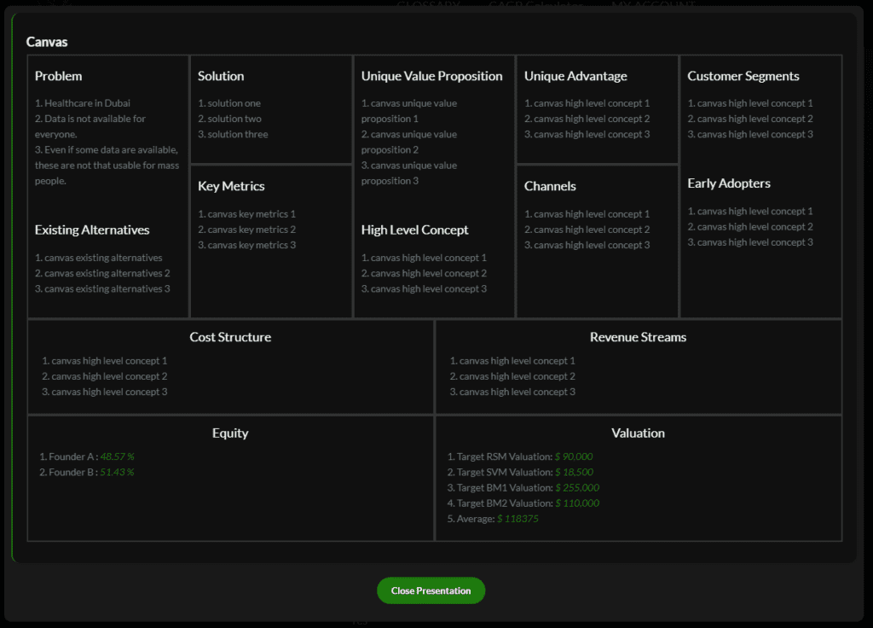
Task: Click the Revenue Streams heading
Action: click(x=638, y=337)
